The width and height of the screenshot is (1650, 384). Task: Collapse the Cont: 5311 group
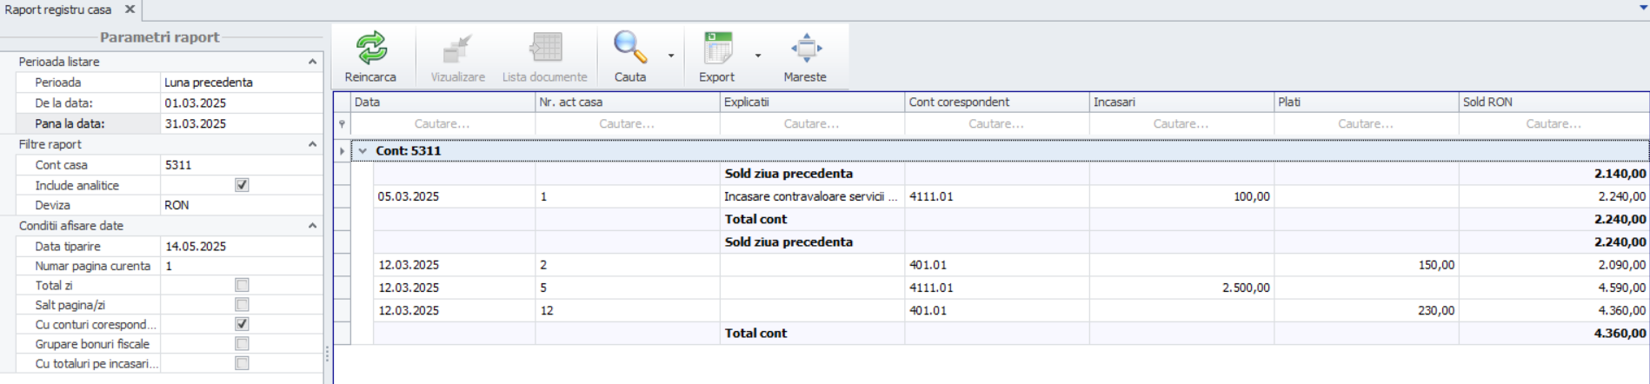363,151
